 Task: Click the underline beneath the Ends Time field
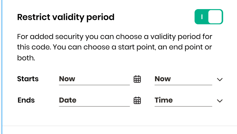click(x=183, y=106)
